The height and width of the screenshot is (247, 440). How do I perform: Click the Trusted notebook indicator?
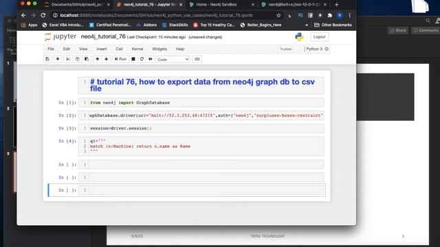tap(286, 49)
